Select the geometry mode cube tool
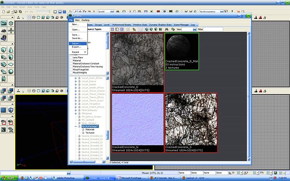290x181 pixels. pos(11,23)
